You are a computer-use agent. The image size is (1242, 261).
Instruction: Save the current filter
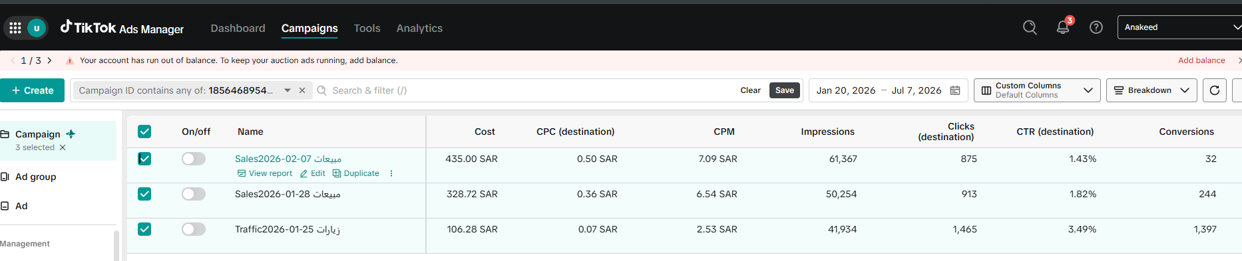(x=785, y=90)
